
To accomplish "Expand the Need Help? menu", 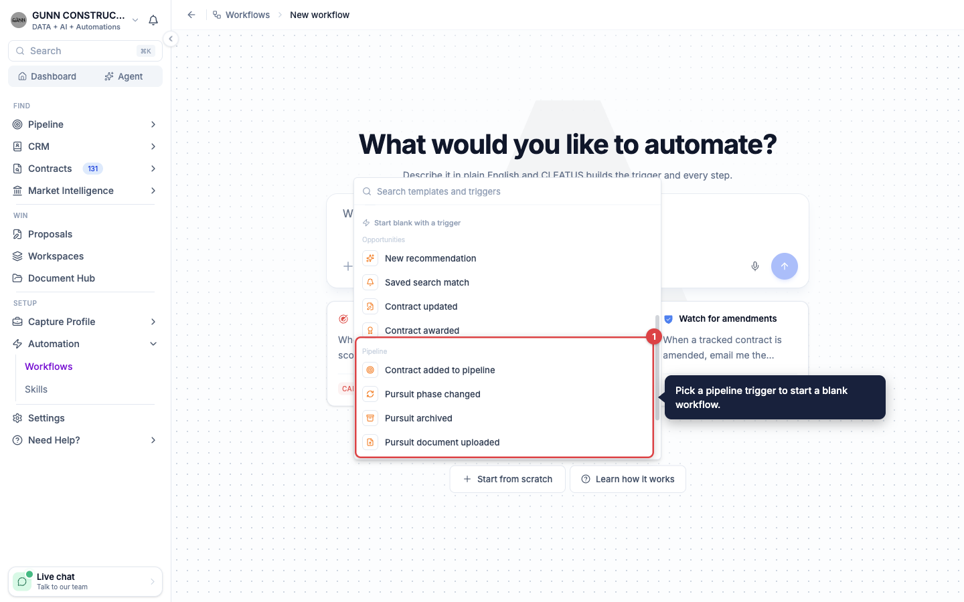I will click(x=153, y=440).
